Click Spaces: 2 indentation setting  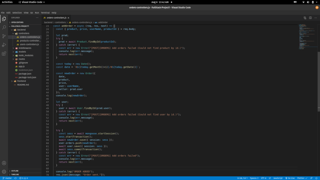(254, 178)
